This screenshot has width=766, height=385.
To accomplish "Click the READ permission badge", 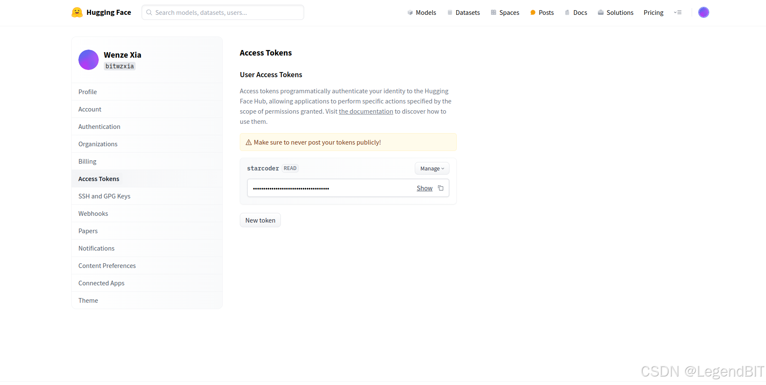I will click(290, 168).
